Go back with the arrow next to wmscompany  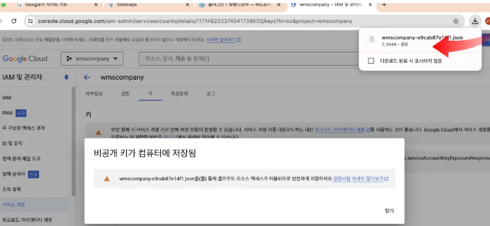pyautogui.click(x=87, y=77)
